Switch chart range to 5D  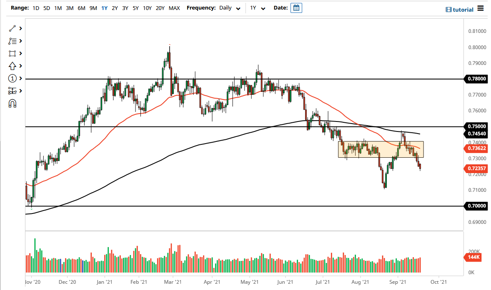point(46,8)
